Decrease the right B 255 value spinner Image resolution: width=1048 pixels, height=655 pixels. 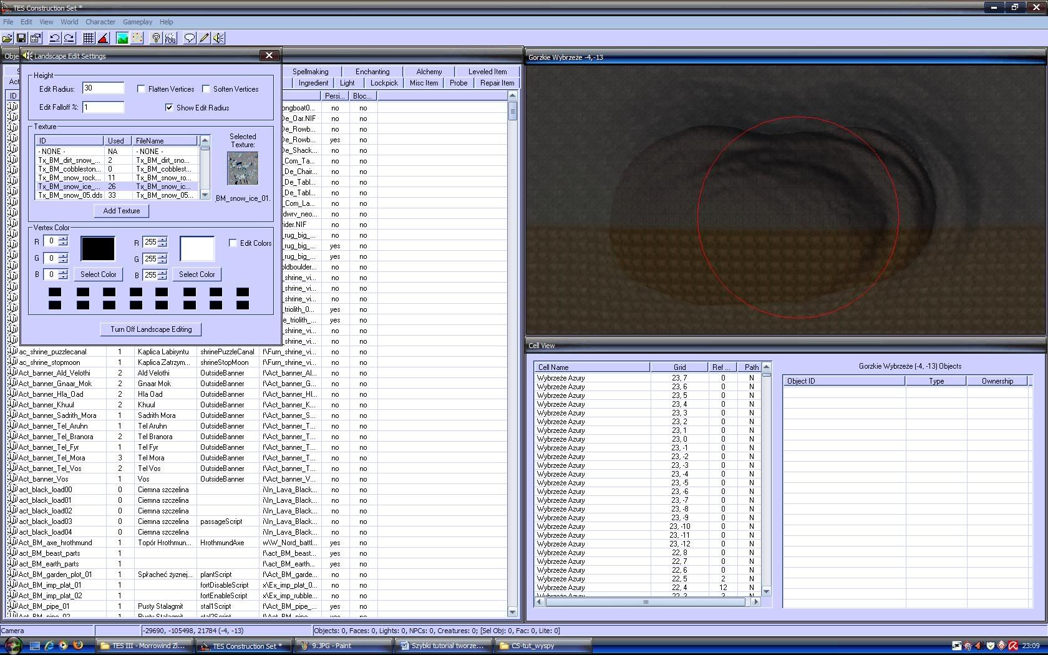tap(163, 278)
